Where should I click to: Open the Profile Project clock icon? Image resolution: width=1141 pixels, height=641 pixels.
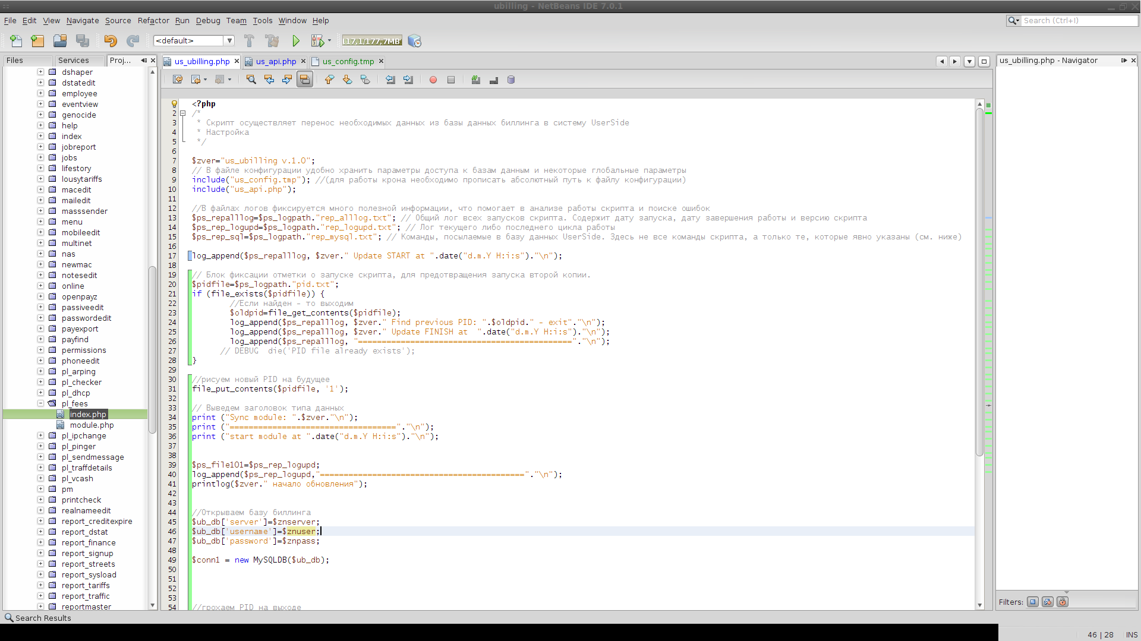coord(415,41)
